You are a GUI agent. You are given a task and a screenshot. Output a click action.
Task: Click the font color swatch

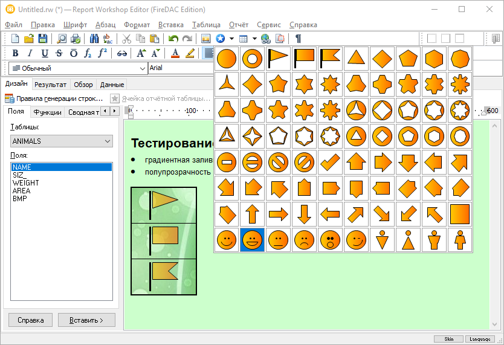click(x=175, y=53)
